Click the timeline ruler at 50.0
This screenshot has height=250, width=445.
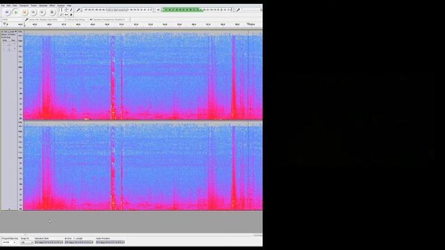coord(107,24)
